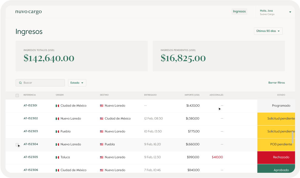
Task: Click the nuvo cargo logo
Action: tap(28, 12)
